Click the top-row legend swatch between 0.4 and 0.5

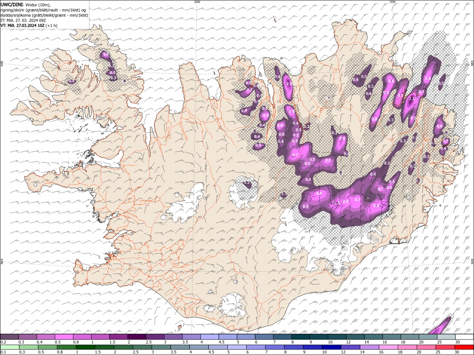[x=46, y=337]
